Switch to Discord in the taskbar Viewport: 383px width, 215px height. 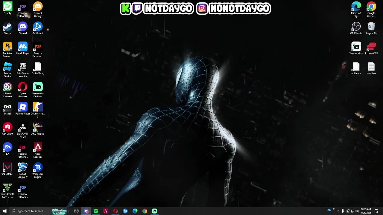pos(86,211)
